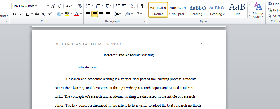Click Shrink Font icon
Viewport: 280px width, 109px height.
59,6
